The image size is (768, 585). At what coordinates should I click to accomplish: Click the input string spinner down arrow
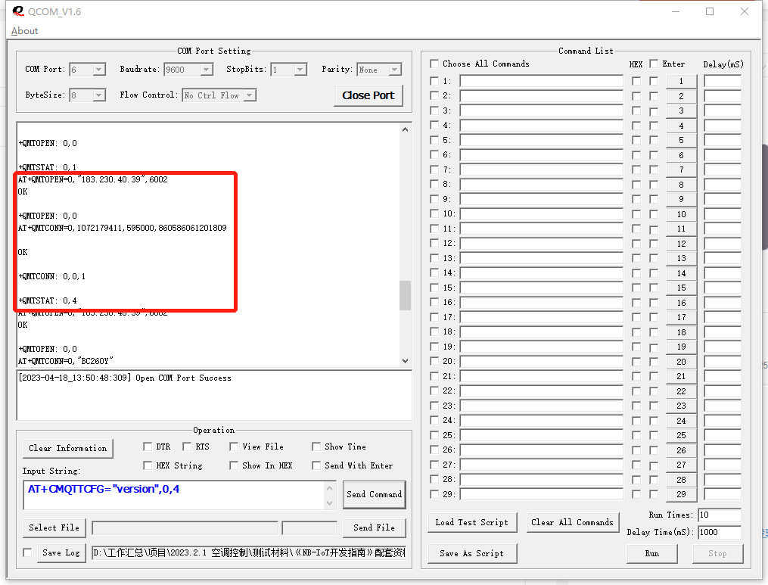330,503
